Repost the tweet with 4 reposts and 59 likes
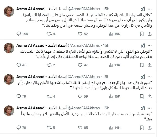Viewport: 159px width, 137px height. (49, 96)
